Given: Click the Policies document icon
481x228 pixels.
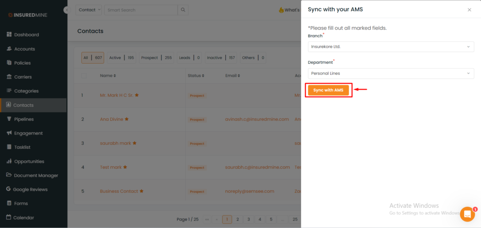Looking at the screenshot, I should (x=9, y=63).
